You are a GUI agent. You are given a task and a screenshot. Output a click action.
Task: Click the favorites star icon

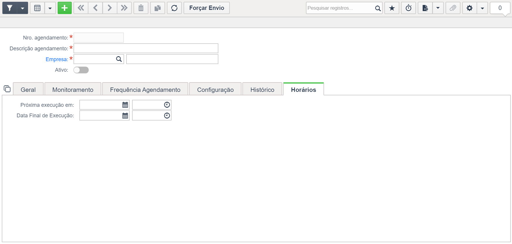click(x=392, y=8)
